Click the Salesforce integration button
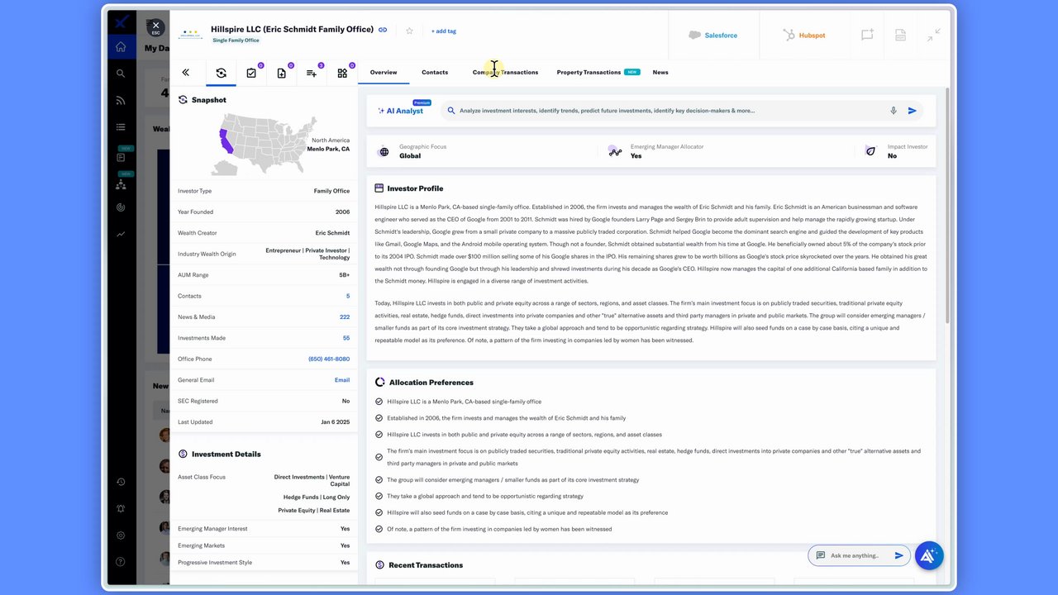1058x595 pixels. [x=712, y=36]
